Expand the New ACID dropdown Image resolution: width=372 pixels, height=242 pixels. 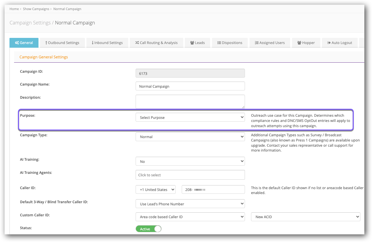pos(305,217)
